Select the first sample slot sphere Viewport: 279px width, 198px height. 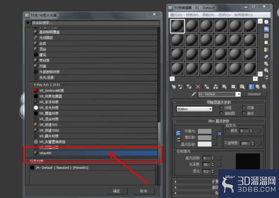[x=177, y=26]
